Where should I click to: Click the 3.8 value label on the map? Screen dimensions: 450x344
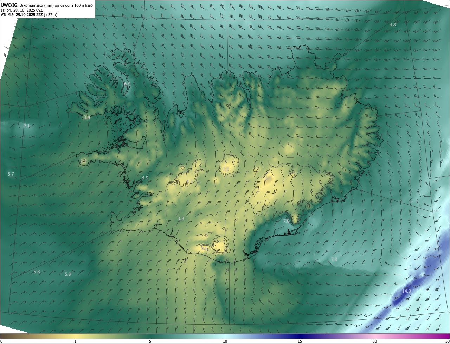181,218
